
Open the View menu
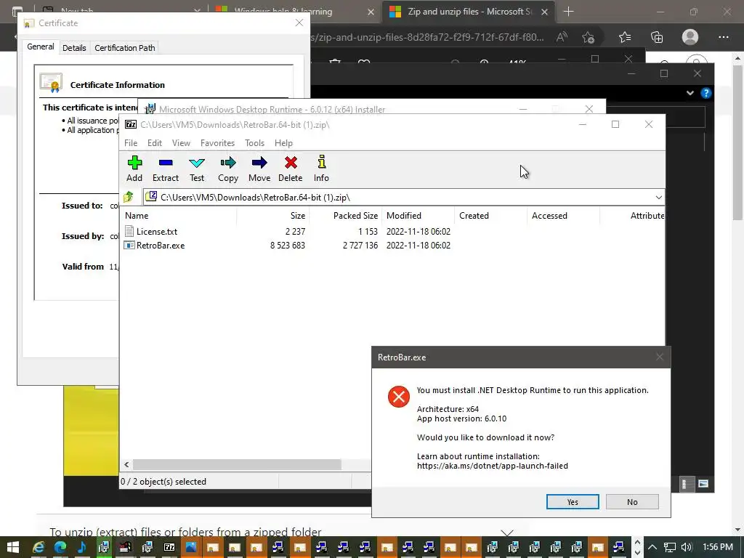[181, 143]
